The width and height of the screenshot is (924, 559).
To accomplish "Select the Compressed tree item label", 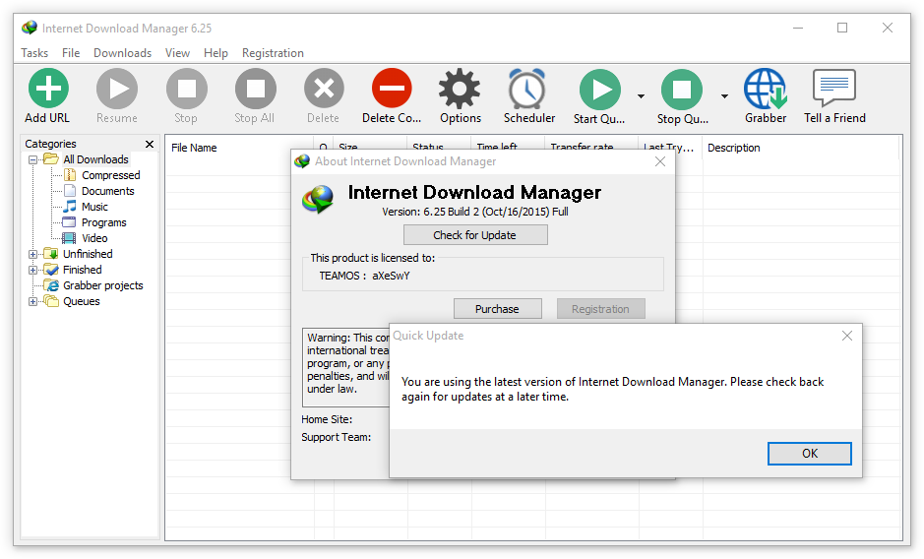I will (111, 175).
